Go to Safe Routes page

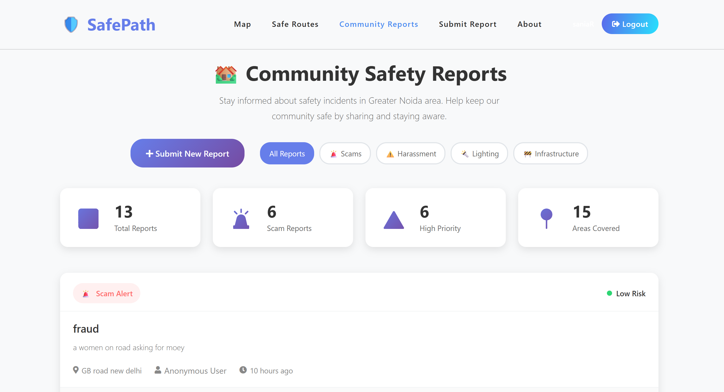[x=295, y=24]
